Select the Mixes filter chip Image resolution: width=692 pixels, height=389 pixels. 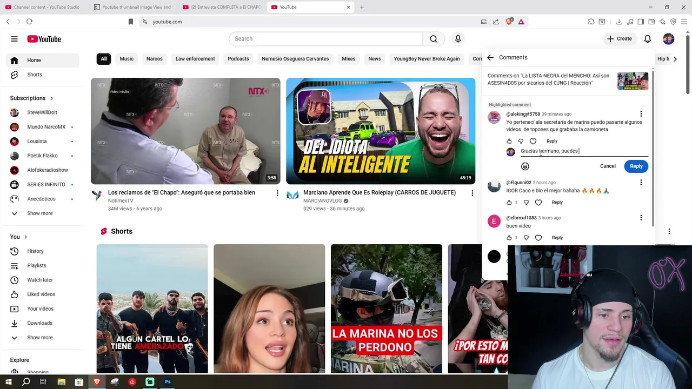click(349, 59)
